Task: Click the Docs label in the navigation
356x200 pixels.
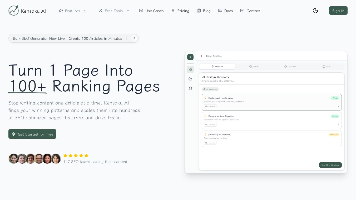Action: (x=229, y=11)
